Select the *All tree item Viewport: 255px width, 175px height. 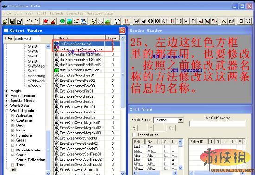(13, 170)
